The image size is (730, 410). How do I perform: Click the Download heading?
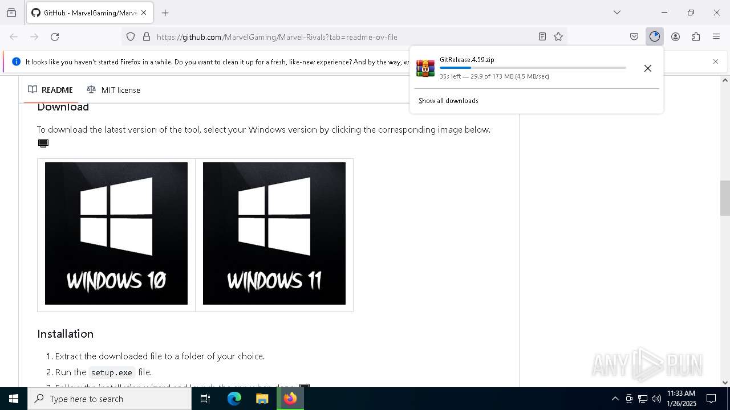point(63,107)
